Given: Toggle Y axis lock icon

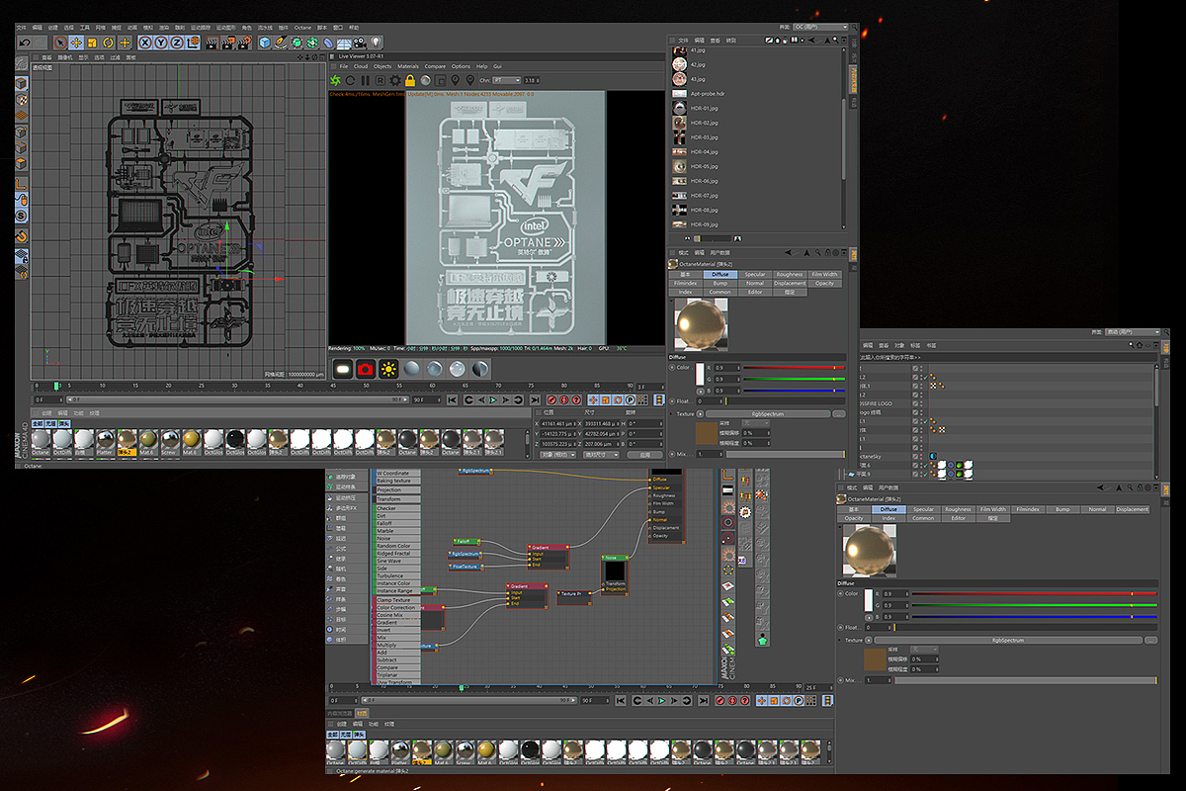Looking at the screenshot, I should 161,43.
